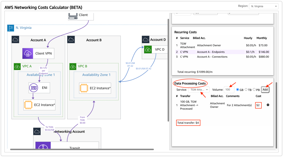This screenshot has width=283, height=157.
Task: Click the From TGW, $0.00 label
Action: (x=82, y=120)
